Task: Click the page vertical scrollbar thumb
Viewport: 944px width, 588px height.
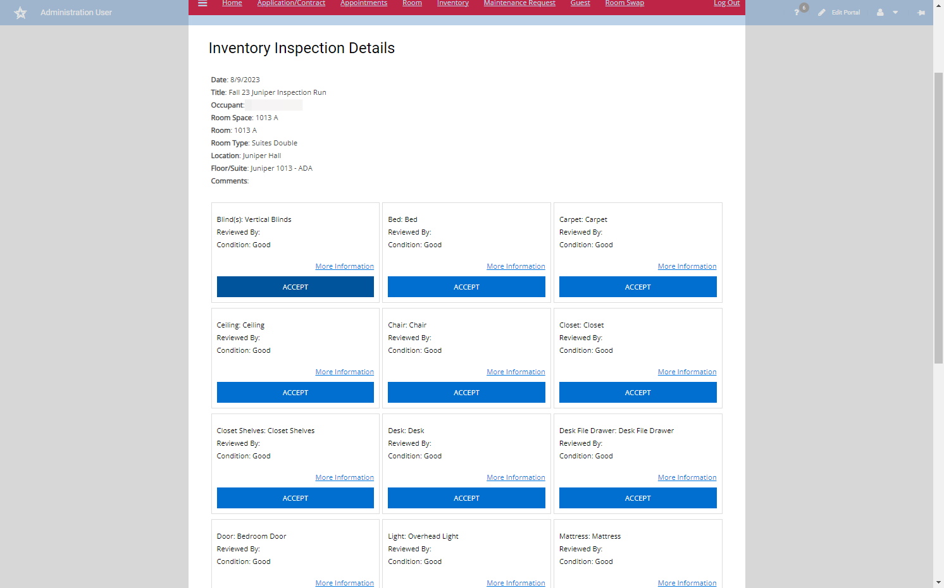Action: 938,218
